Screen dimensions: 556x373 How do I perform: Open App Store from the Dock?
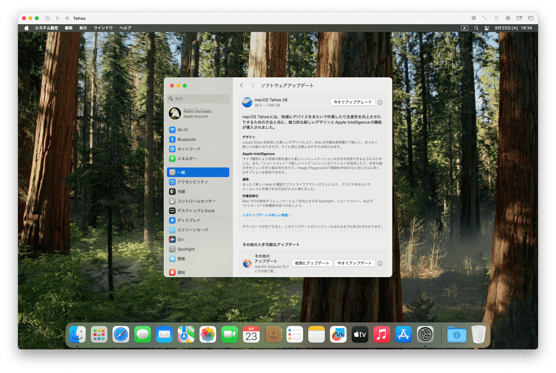point(403,334)
